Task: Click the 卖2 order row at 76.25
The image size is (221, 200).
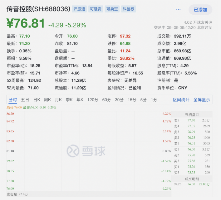Action: (192, 138)
